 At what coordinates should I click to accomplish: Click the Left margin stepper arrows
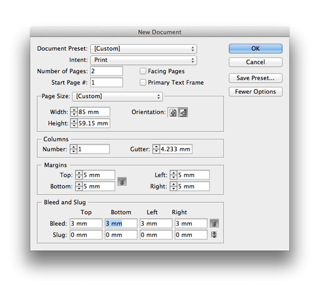(173, 175)
